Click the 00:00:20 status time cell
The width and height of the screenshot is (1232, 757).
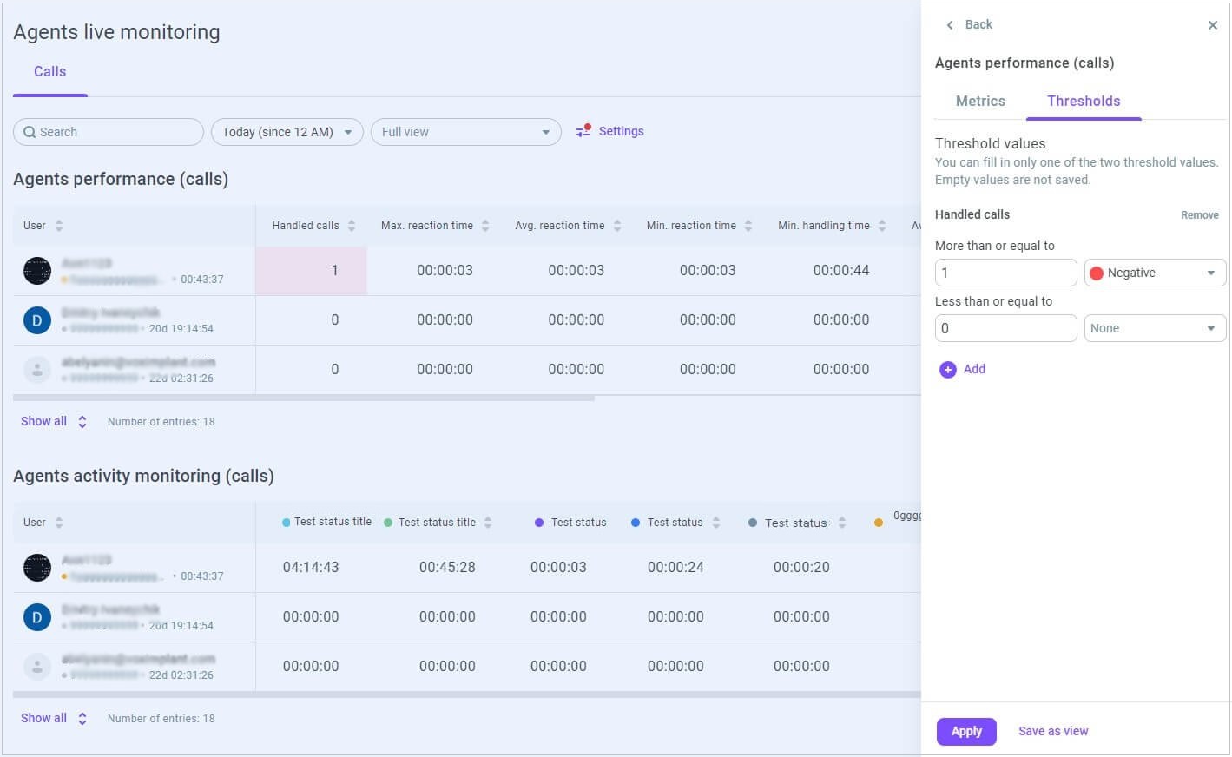(x=801, y=568)
